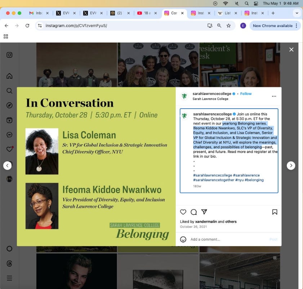Close the post overlay with X
303x289 pixels.
[291, 49]
